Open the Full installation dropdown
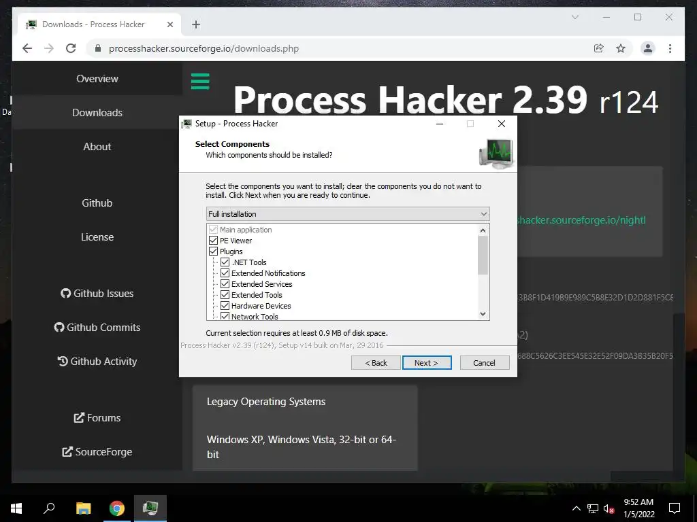 click(x=348, y=214)
